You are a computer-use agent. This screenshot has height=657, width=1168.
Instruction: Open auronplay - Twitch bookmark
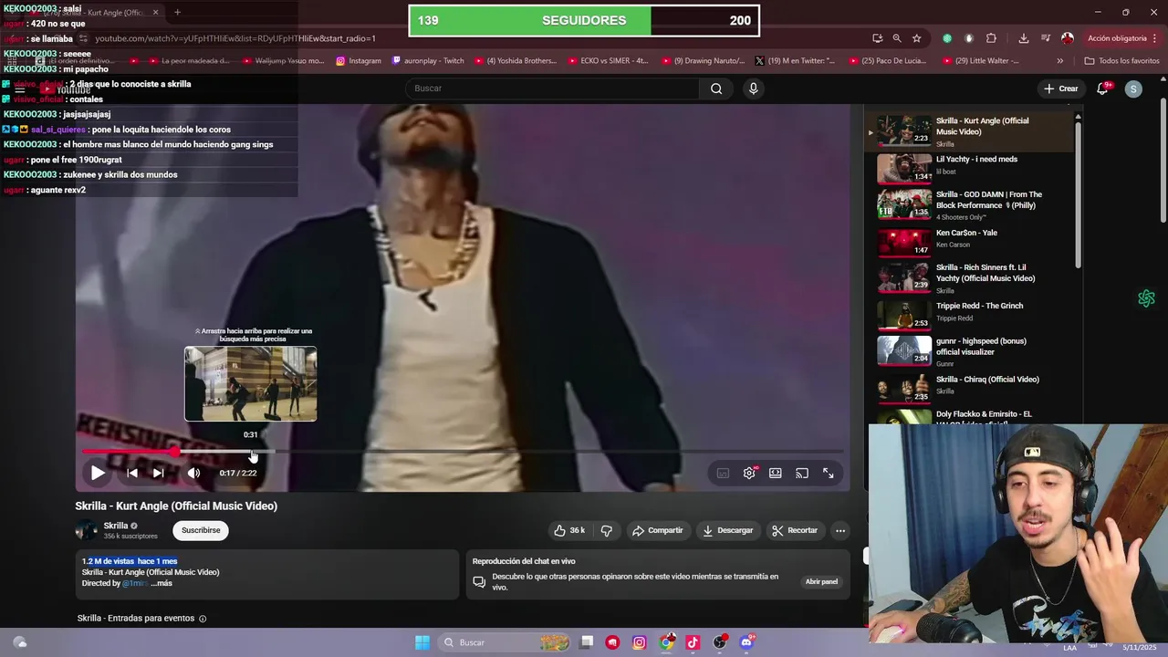(428, 61)
